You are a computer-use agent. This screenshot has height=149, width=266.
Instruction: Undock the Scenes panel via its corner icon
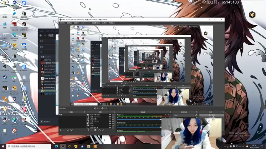(84, 112)
